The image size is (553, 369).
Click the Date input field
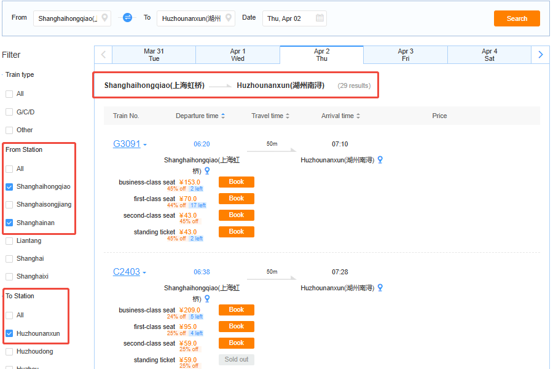[x=289, y=18]
